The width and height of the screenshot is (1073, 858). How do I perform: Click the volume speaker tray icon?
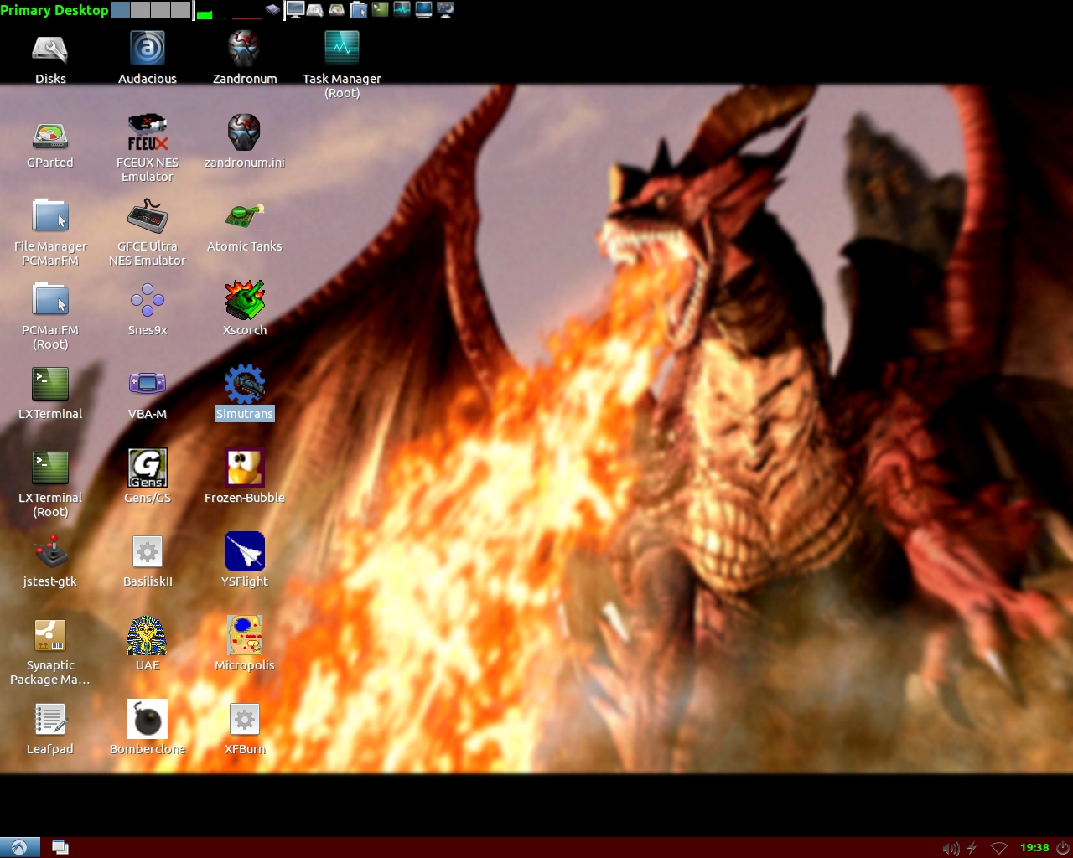(x=950, y=848)
